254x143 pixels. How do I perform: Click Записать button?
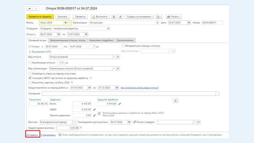point(62,17)
